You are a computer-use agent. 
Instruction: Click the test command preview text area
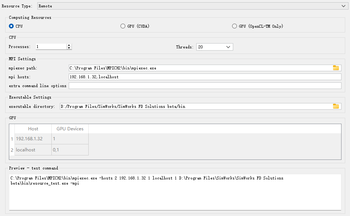click(x=175, y=192)
